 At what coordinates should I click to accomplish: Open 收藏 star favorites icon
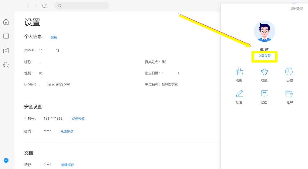click(x=264, y=72)
